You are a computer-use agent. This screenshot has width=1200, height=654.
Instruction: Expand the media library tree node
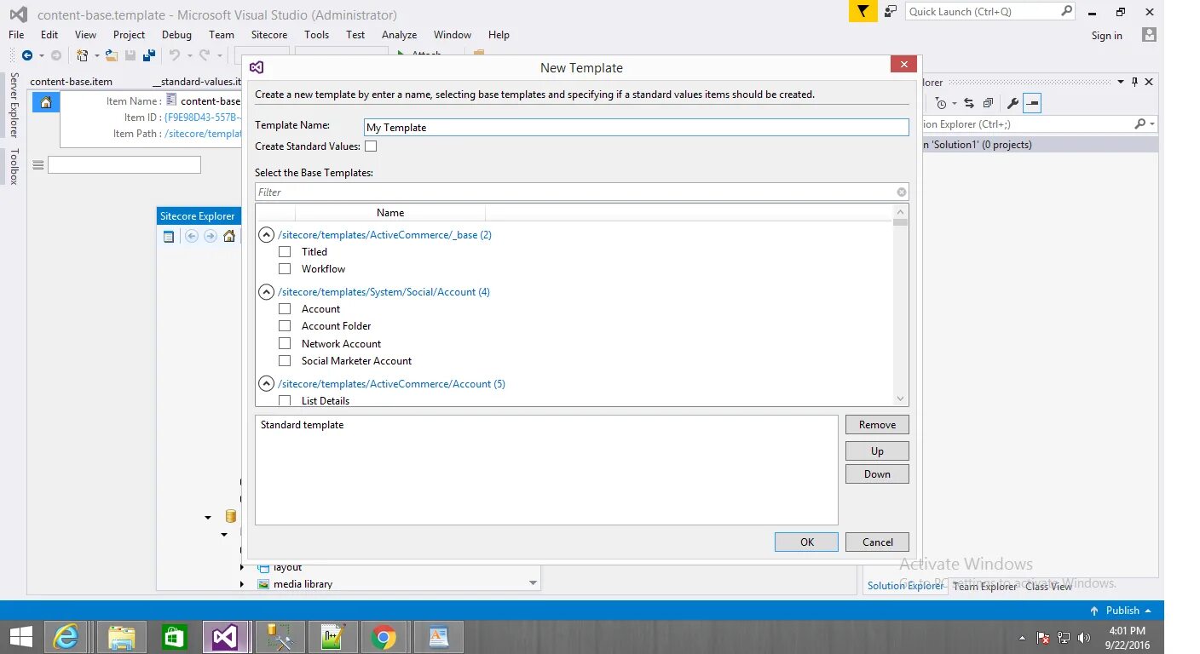pyautogui.click(x=242, y=584)
